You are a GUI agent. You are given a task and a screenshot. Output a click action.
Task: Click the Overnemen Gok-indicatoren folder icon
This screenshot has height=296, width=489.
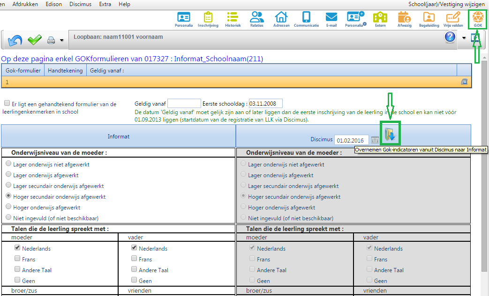(390, 134)
